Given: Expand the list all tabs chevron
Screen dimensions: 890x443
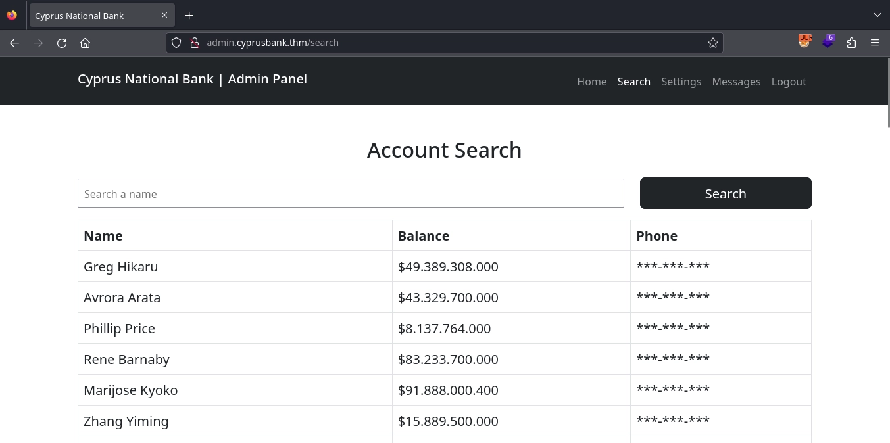Looking at the screenshot, I should 877,15.
